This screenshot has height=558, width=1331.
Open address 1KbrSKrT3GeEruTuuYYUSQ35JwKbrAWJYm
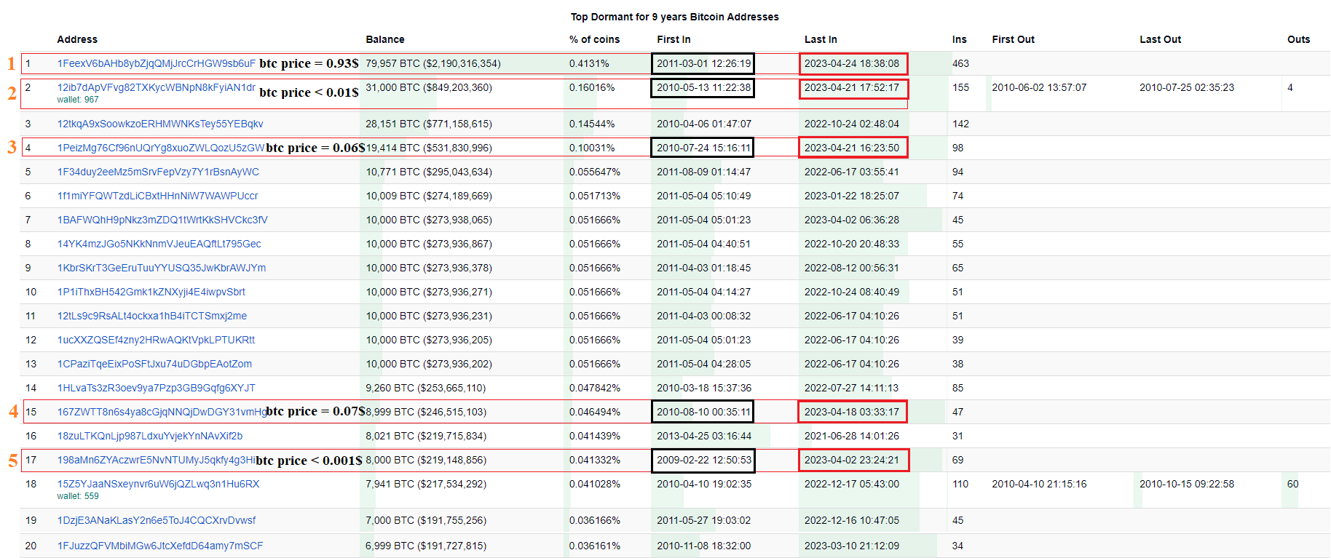pyautogui.click(x=162, y=268)
